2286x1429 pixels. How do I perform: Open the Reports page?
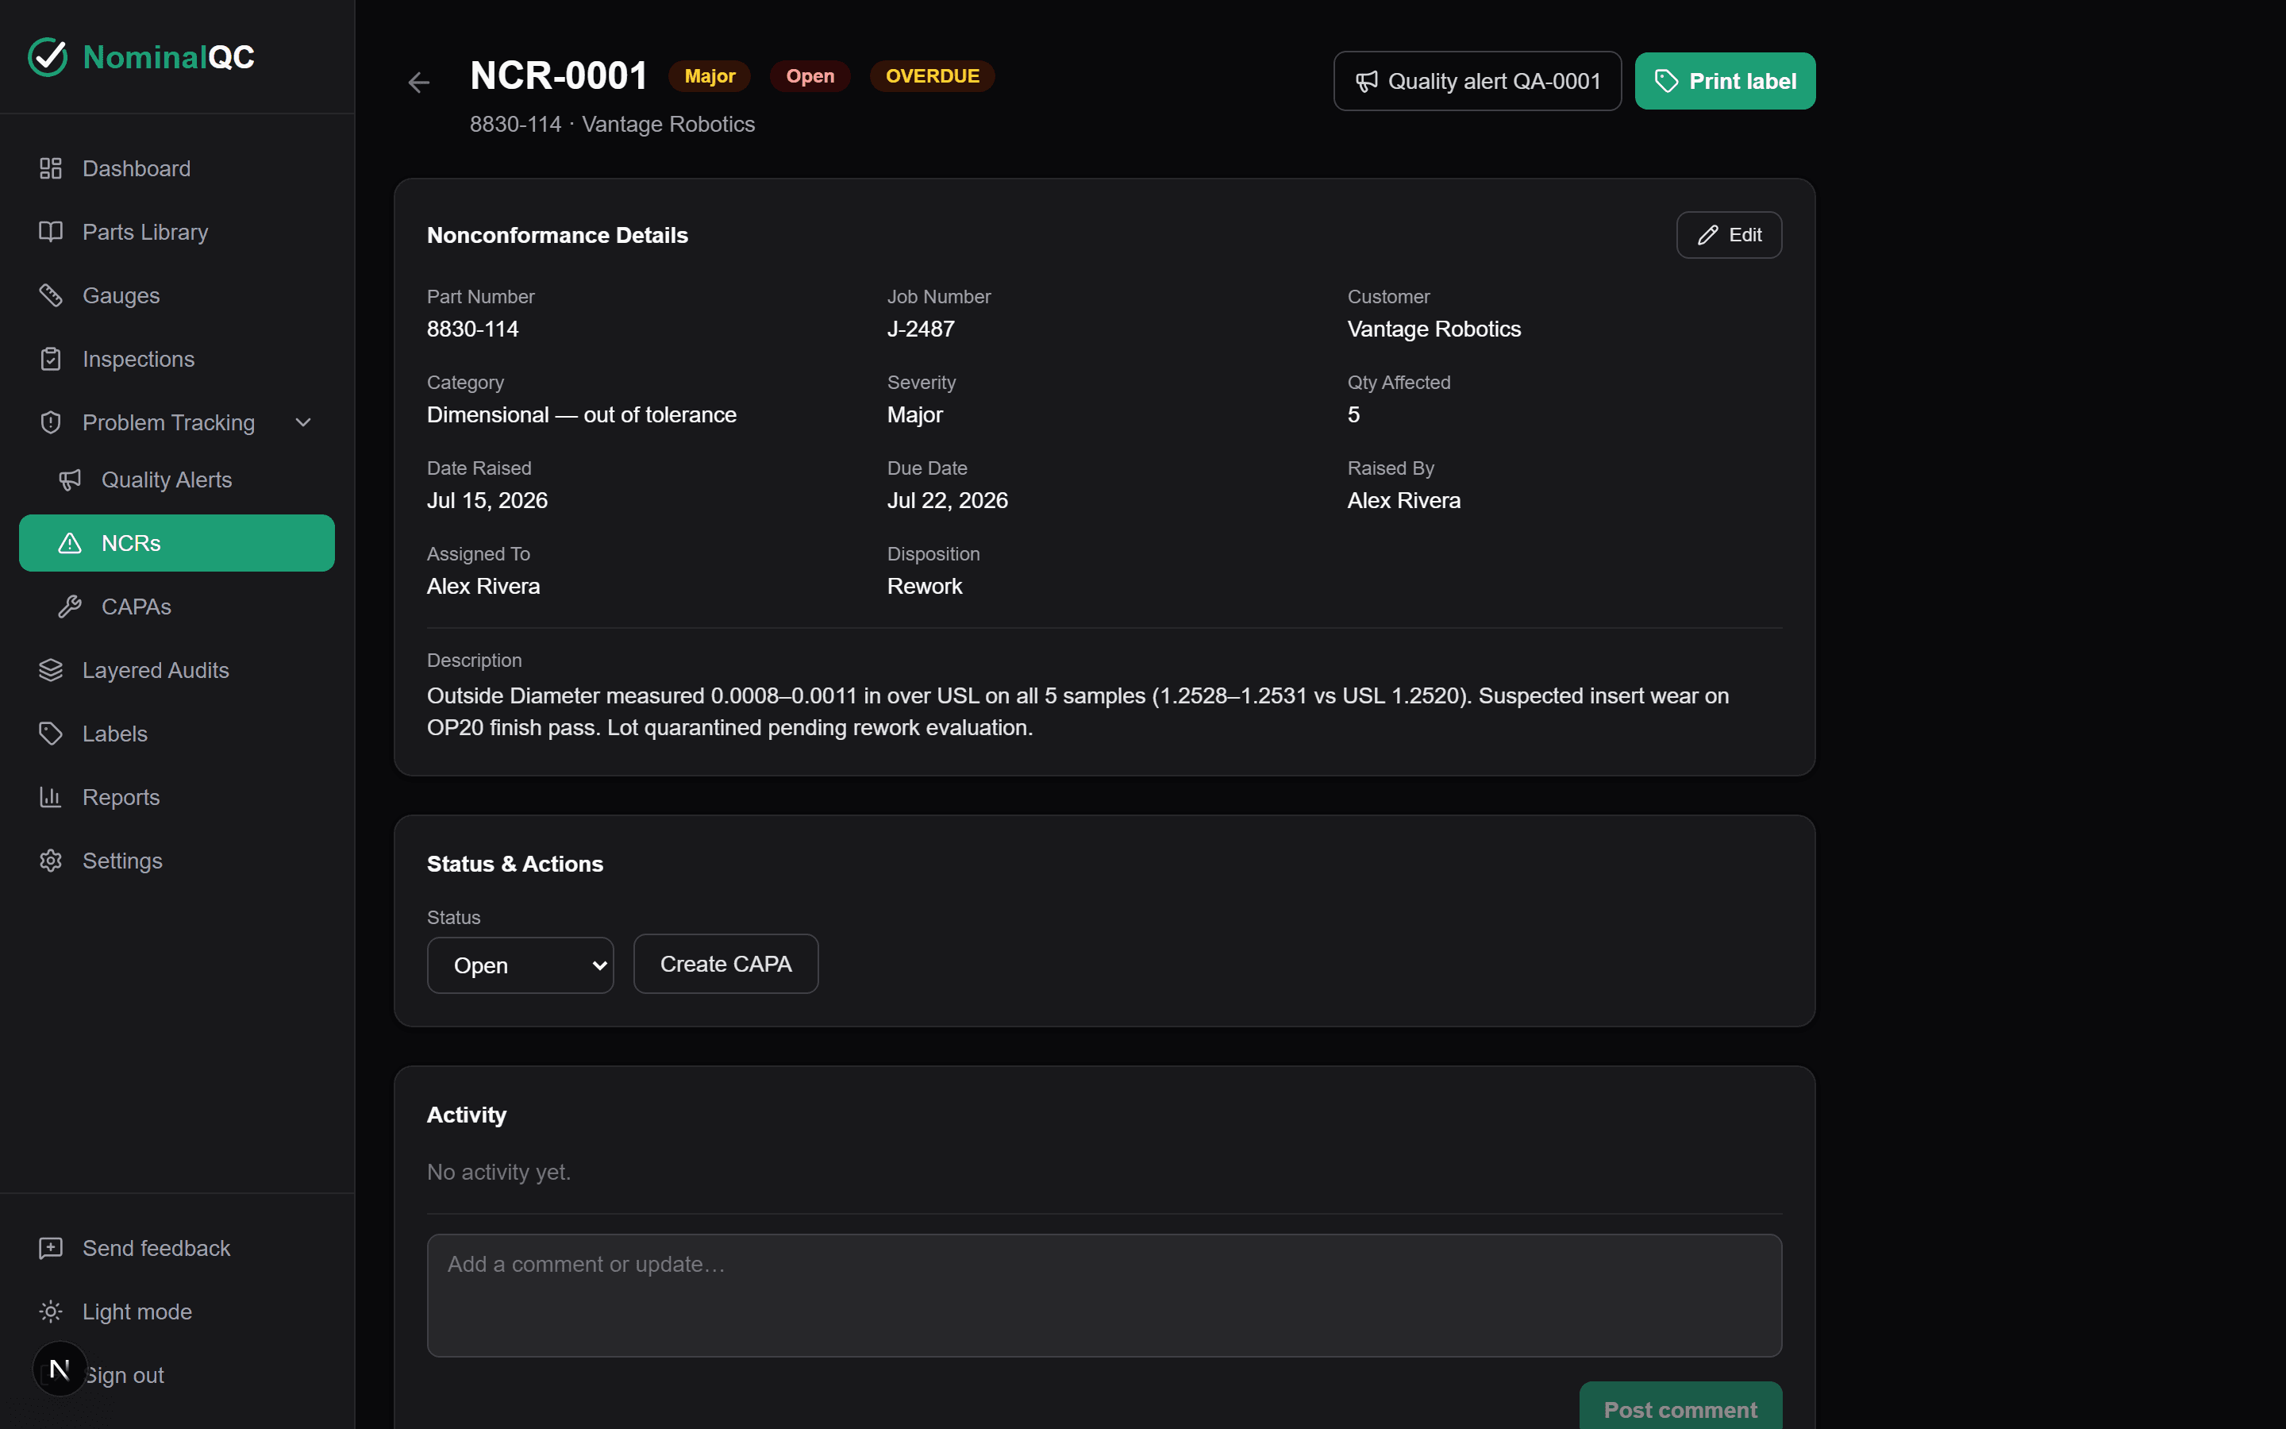[x=177, y=797]
